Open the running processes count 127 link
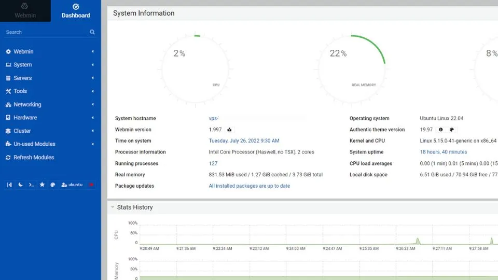The width and height of the screenshot is (498, 280). click(213, 163)
